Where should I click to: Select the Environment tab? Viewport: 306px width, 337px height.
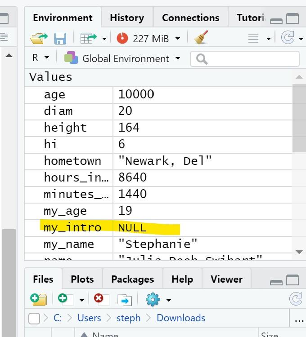(x=63, y=18)
